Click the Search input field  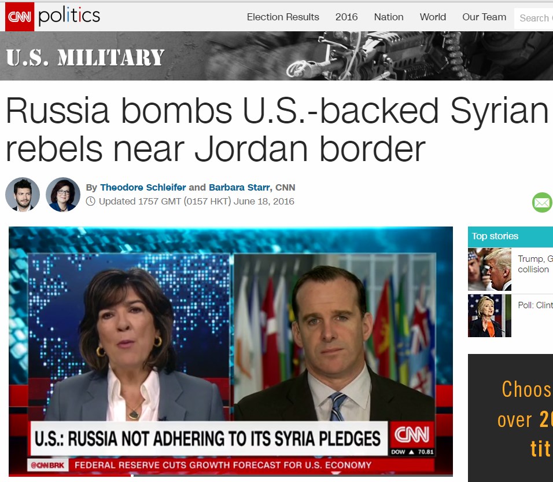pos(533,18)
